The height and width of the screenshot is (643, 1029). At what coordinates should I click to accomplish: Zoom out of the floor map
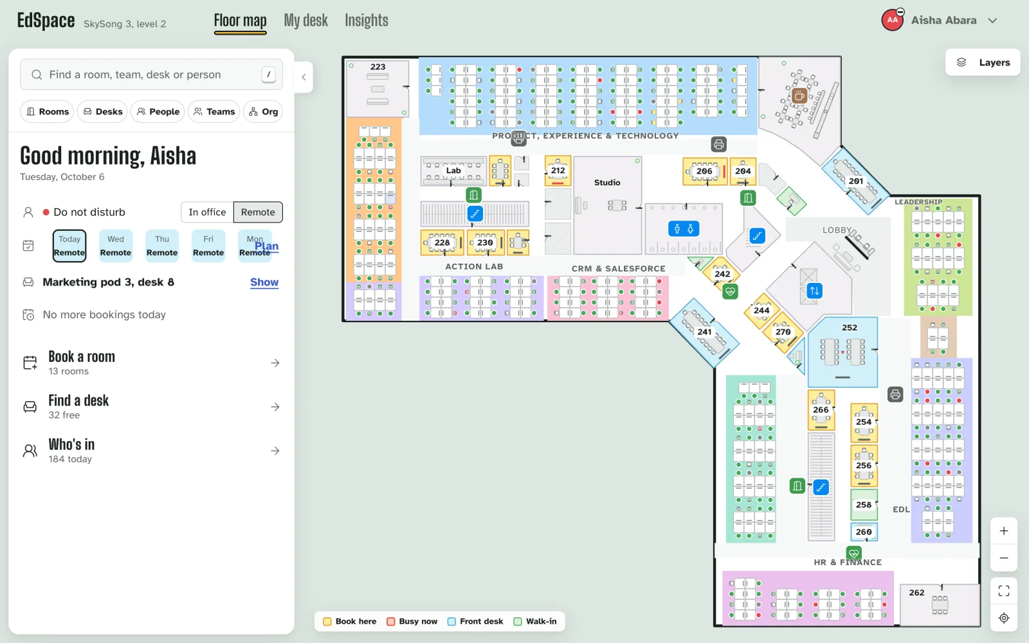[x=1004, y=558]
